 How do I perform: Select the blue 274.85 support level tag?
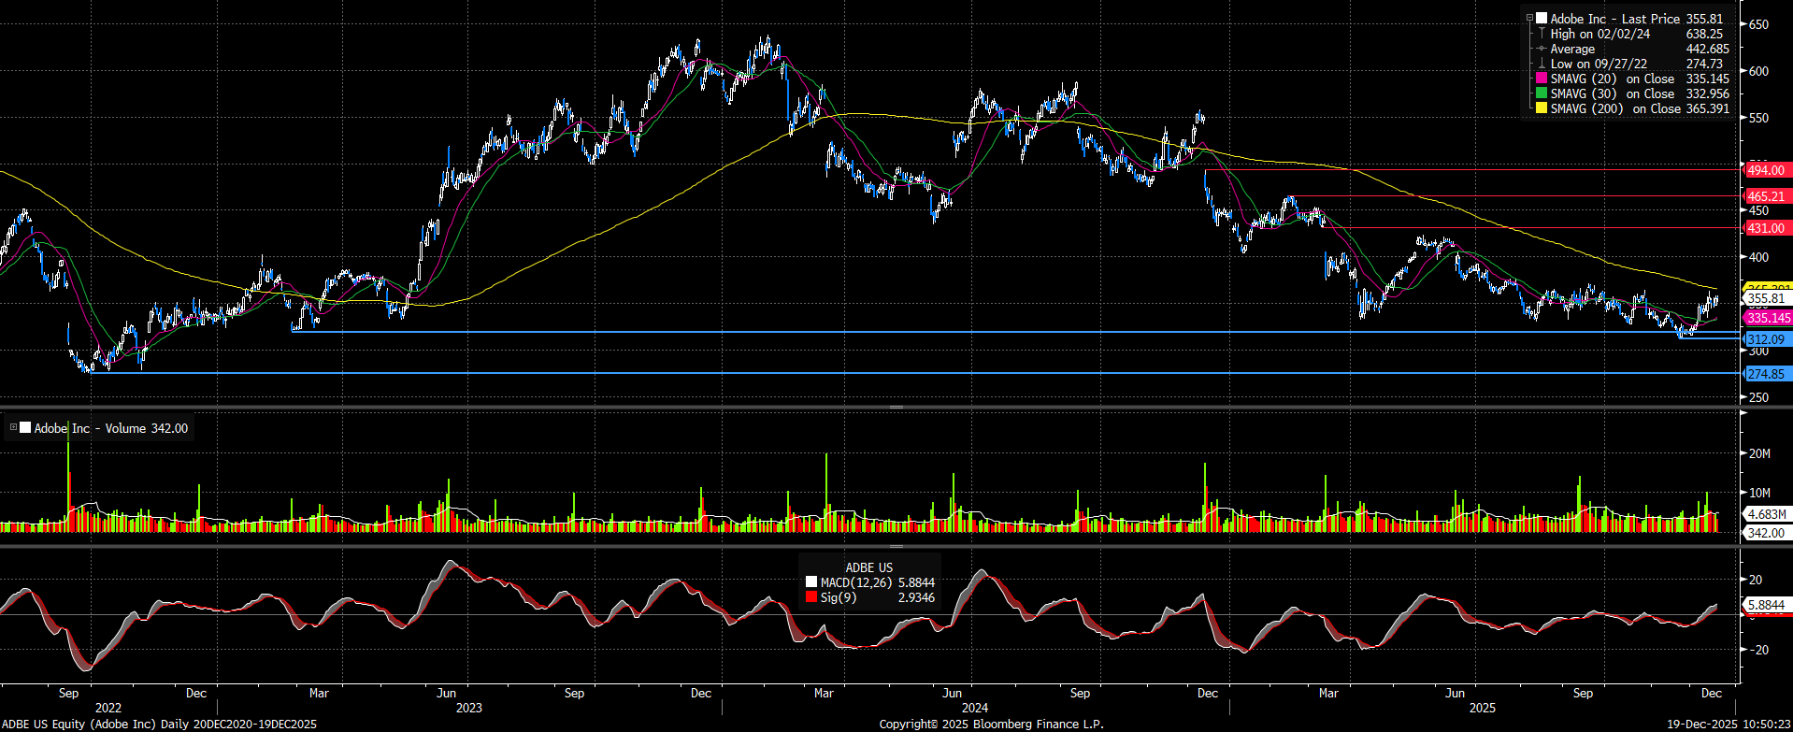coord(1766,374)
